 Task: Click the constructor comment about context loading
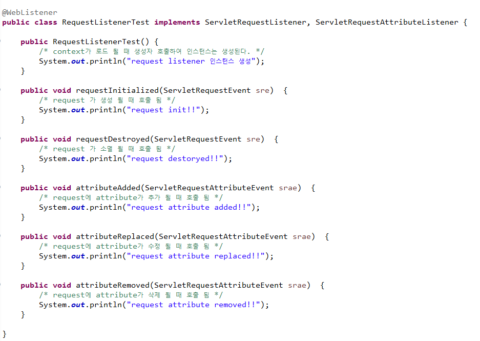(152, 51)
